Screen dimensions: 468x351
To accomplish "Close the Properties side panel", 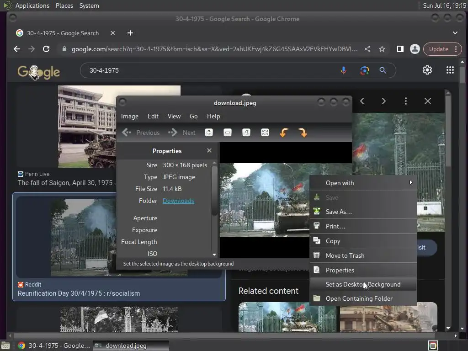I will click(x=209, y=150).
